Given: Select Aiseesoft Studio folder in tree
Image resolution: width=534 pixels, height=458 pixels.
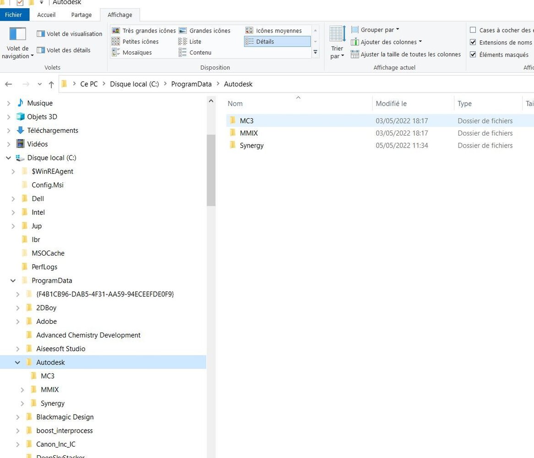Looking at the screenshot, I should click(x=60, y=349).
